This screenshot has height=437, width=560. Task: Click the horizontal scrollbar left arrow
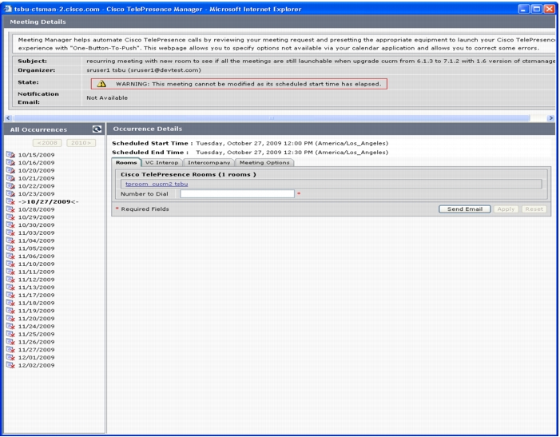pos(8,117)
